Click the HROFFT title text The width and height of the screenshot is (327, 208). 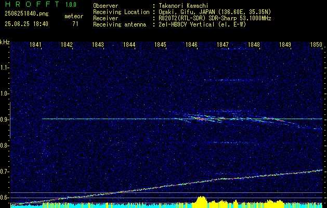32,4
